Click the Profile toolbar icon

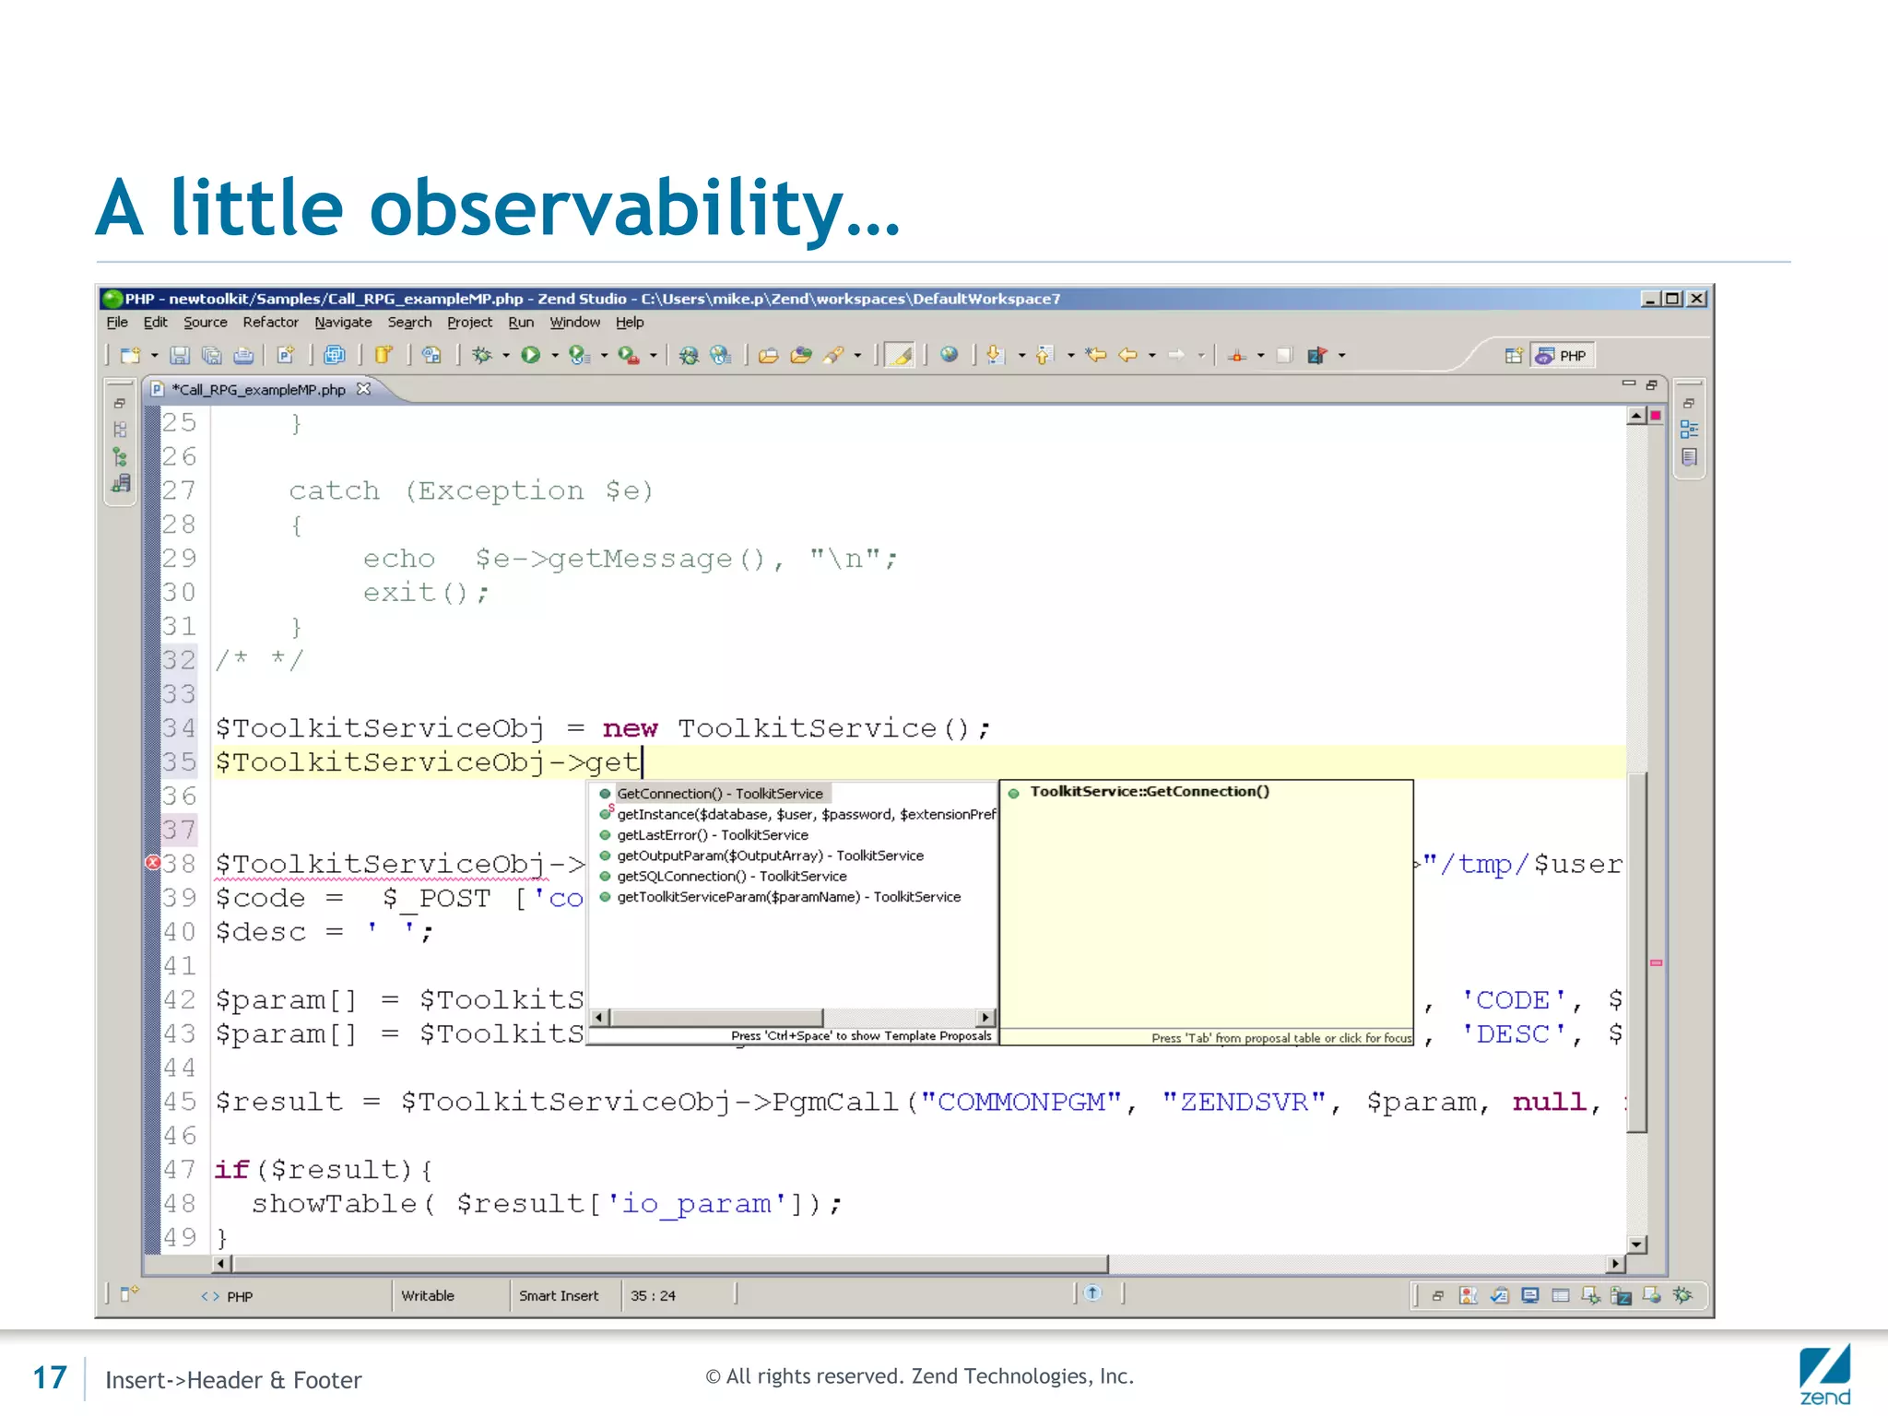579,355
